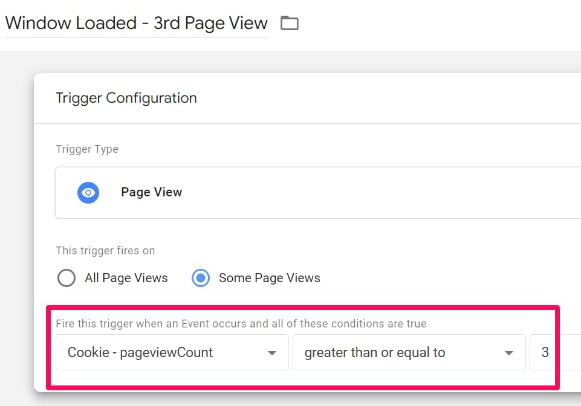581x406 pixels.
Task: Click the "Page View" trigger type text
Action: [151, 192]
